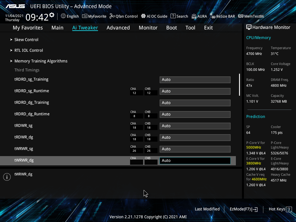Click the yellow 3800MHz E-Core value
The width and height of the screenshot is (296, 222).
click(x=254, y=163)
